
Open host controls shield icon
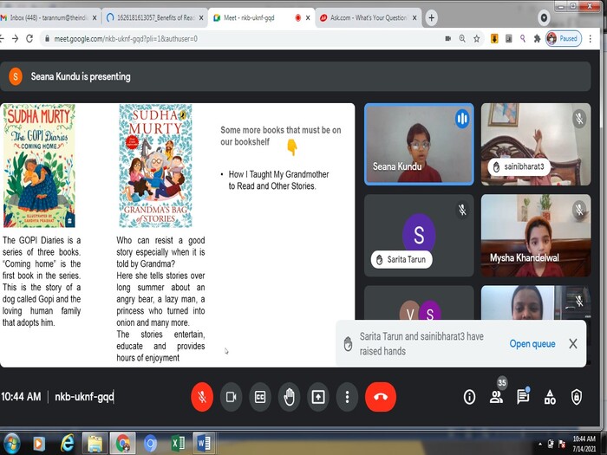tap(577, 397)
